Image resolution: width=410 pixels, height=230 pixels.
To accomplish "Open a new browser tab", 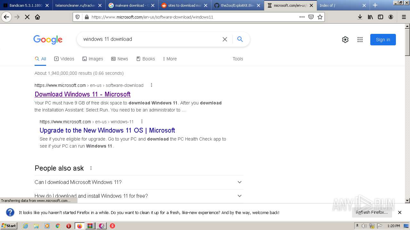I will [375, 5].
